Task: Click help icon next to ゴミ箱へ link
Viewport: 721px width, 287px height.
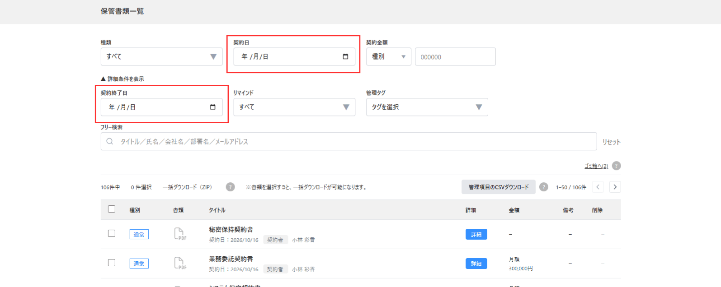Action: pyautogui.click(x=616, y=166)
